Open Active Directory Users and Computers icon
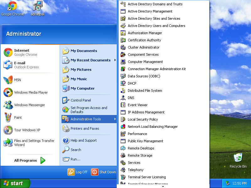Image resolution: width=251 pixels, height=188 pixels. point(123,26)
